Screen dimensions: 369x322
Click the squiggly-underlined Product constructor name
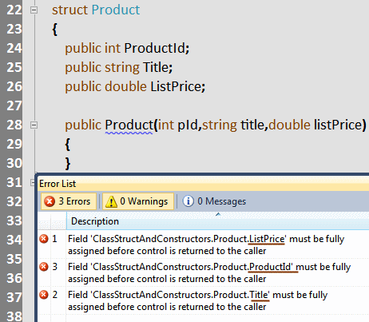[x=129, y=125]
